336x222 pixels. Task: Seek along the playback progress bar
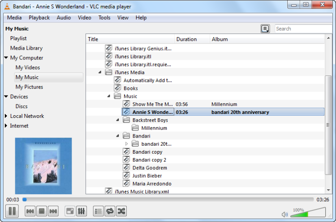[168, 200]
